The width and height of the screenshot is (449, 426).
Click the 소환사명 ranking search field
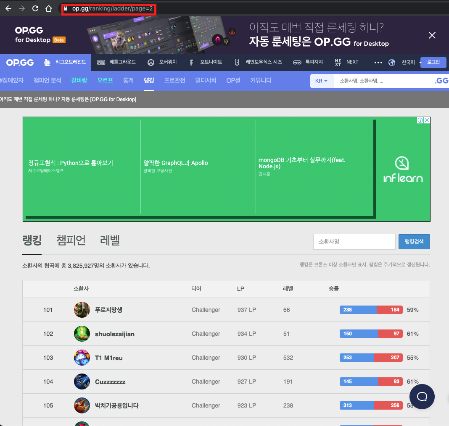point(354,242)
